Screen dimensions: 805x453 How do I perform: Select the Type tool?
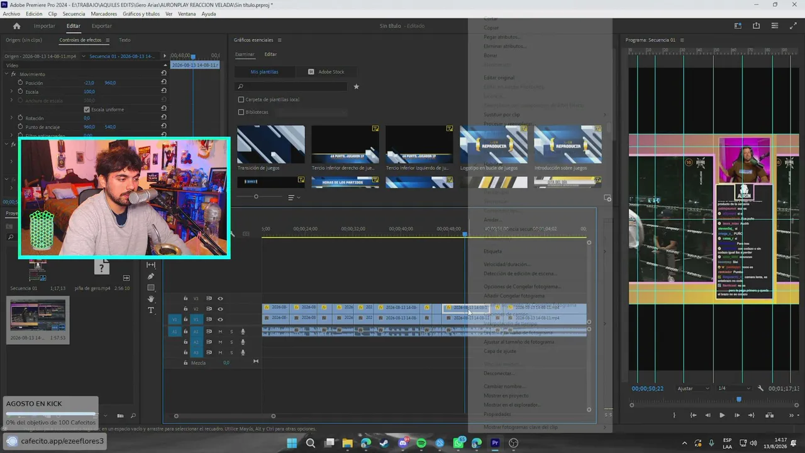pyautogui.click(x=151, y=310)
